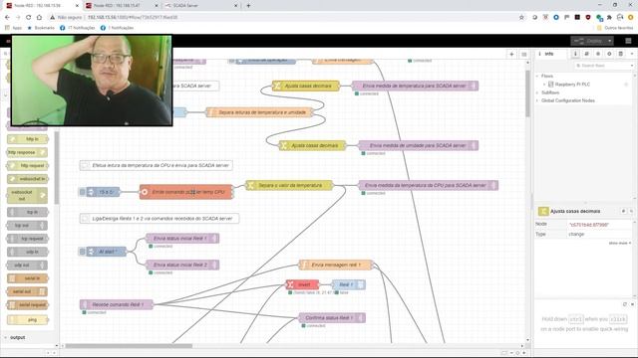Close the tips box
Screen dimensions: 638x358
(x=632, y=304)
